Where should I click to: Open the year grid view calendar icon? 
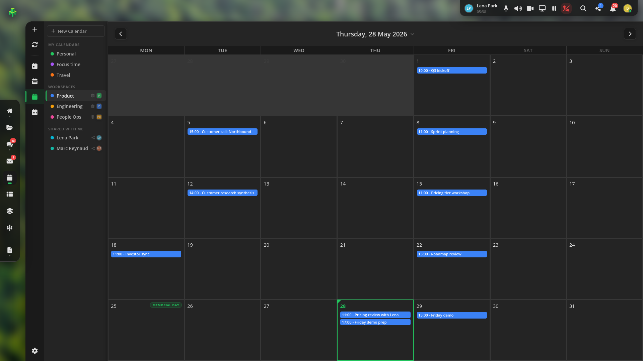click(x=35, y=112)
